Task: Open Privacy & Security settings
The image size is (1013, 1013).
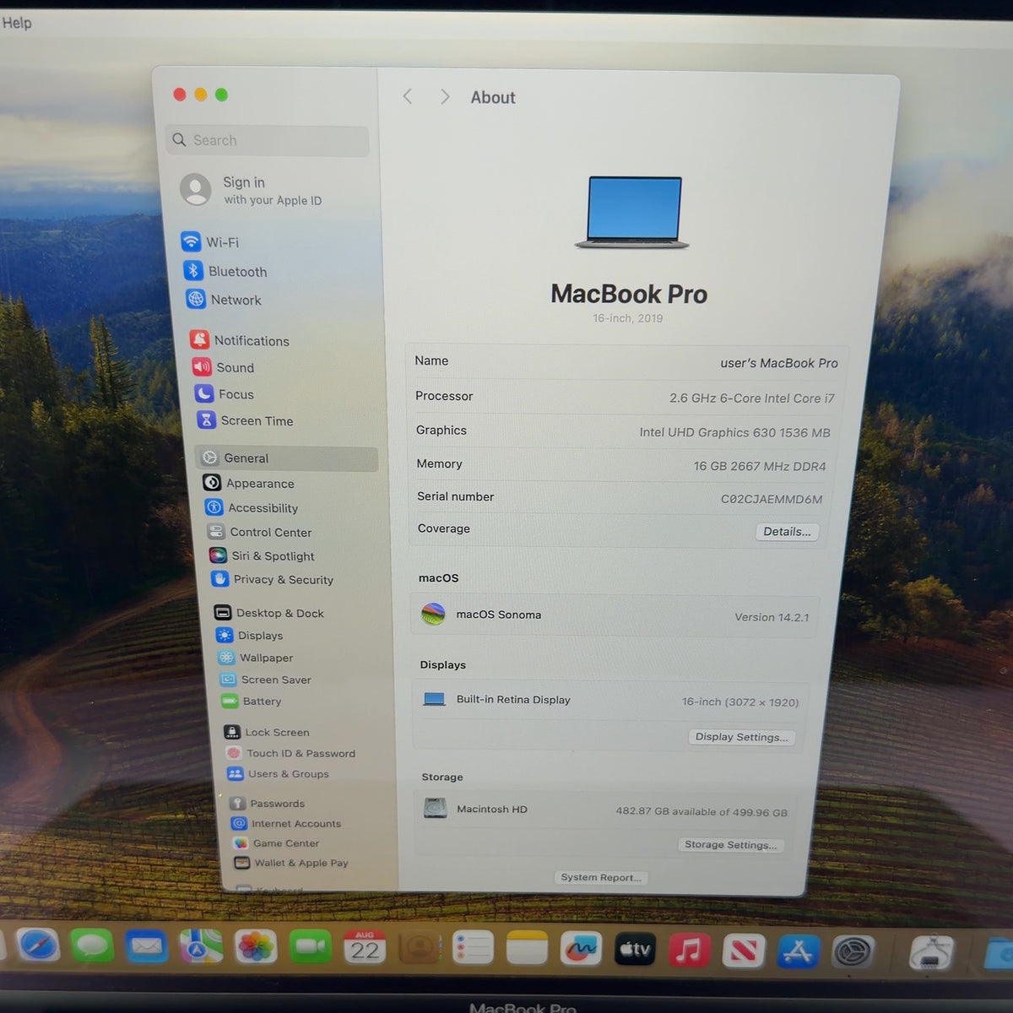Action: click(x=273, y=579)
